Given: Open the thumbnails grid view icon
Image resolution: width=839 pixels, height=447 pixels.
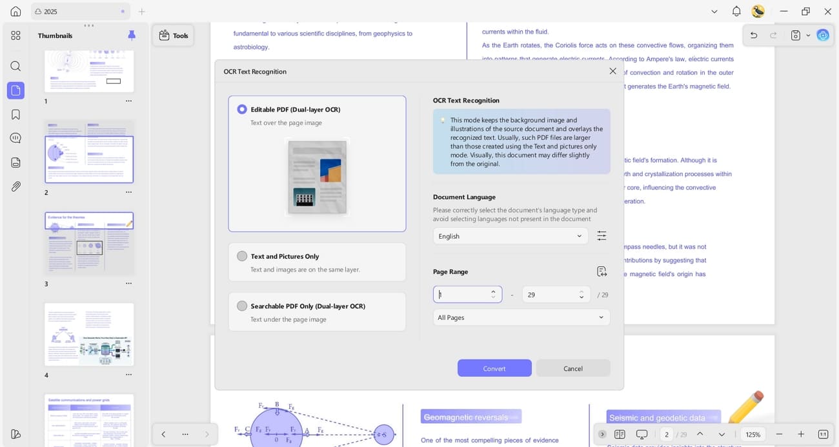Looking at the screenshot, I should click(x=15, y=35).
